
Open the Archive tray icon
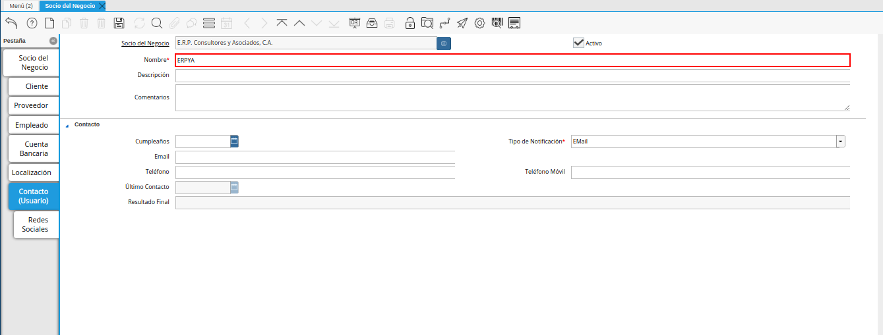point(372,23)
